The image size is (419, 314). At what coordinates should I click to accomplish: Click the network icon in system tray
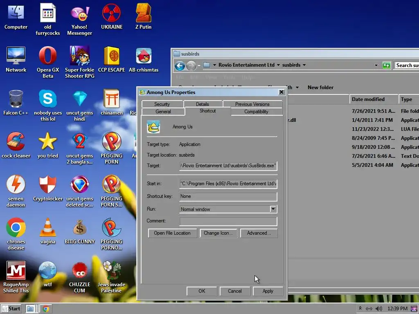[x=369, y=309]
